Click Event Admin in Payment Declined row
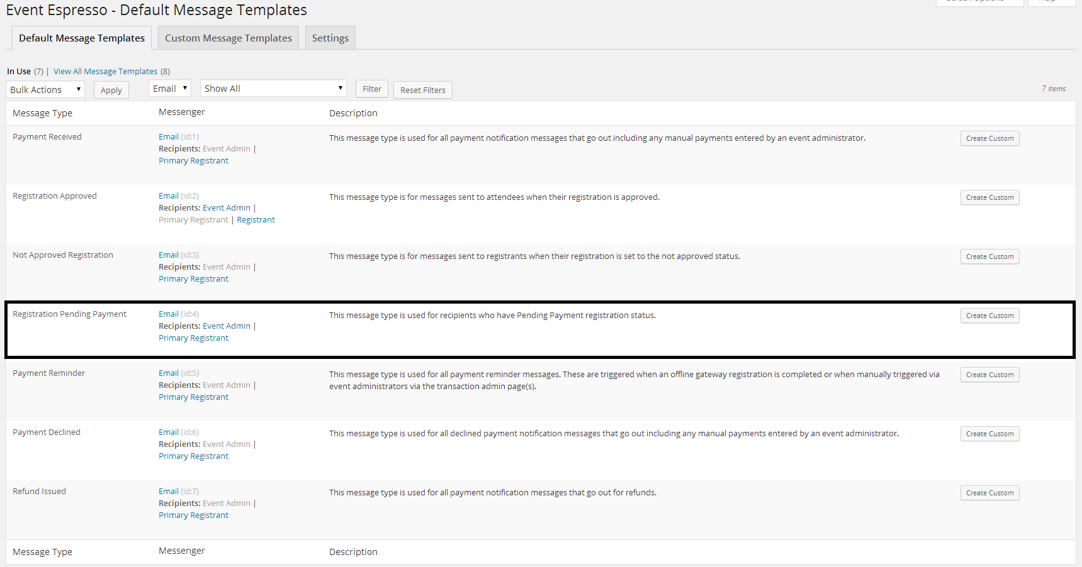Viewport: 1082px width, 567px height. point(227,444)
